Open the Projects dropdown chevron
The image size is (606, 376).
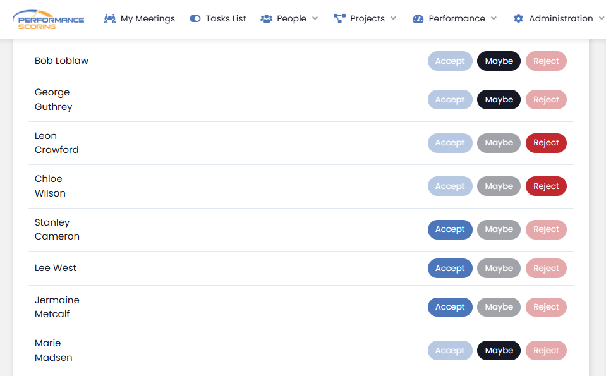[x=392, y=18]
